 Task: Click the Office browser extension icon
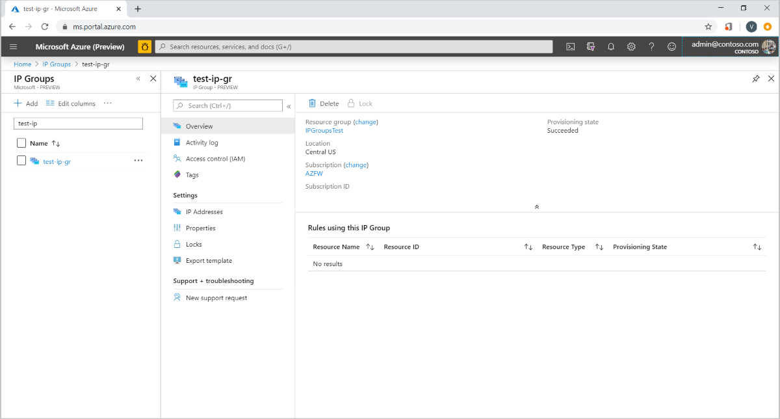[729, 27]
